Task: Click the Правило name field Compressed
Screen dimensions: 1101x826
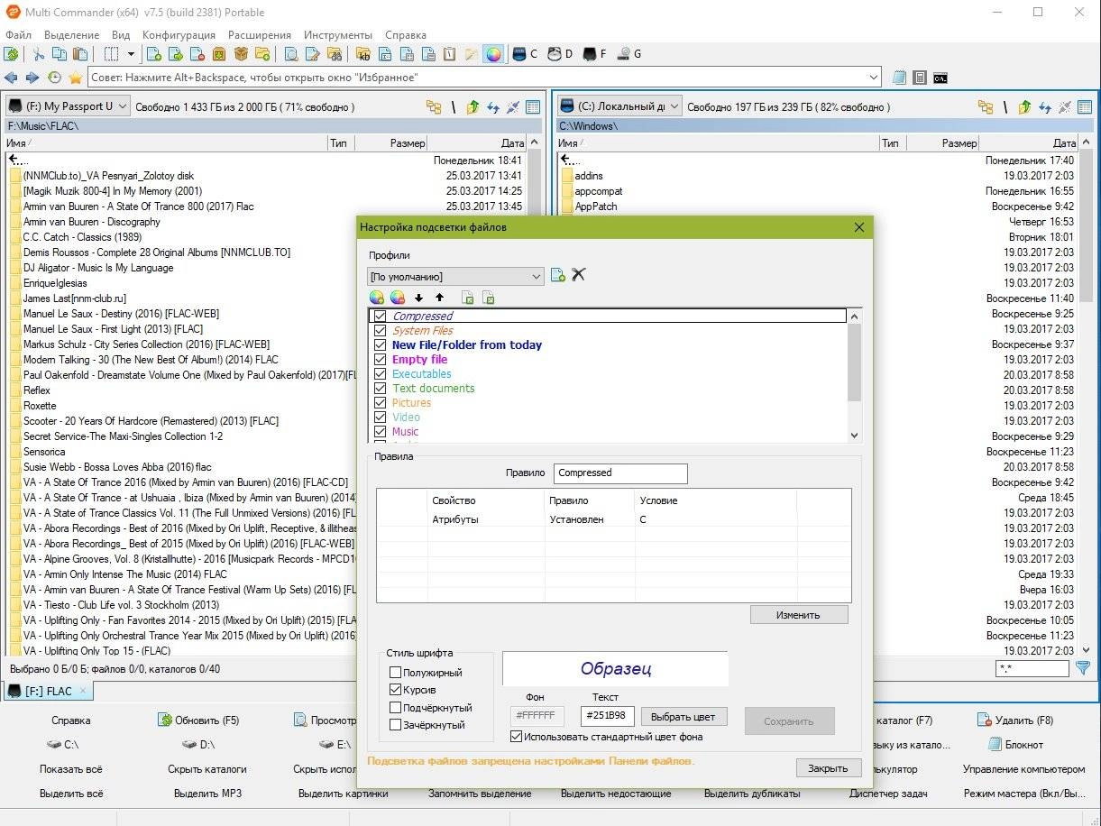Action: [620, 473]
